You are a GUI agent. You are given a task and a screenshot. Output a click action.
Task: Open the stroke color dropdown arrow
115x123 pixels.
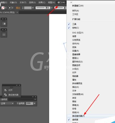click(13, 8)
